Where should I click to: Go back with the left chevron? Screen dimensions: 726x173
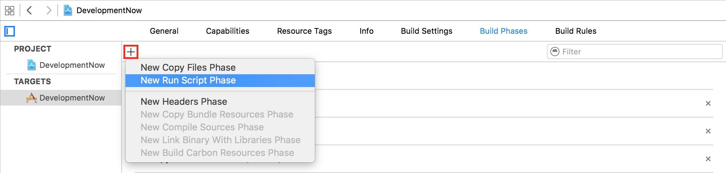coord(30,11)
